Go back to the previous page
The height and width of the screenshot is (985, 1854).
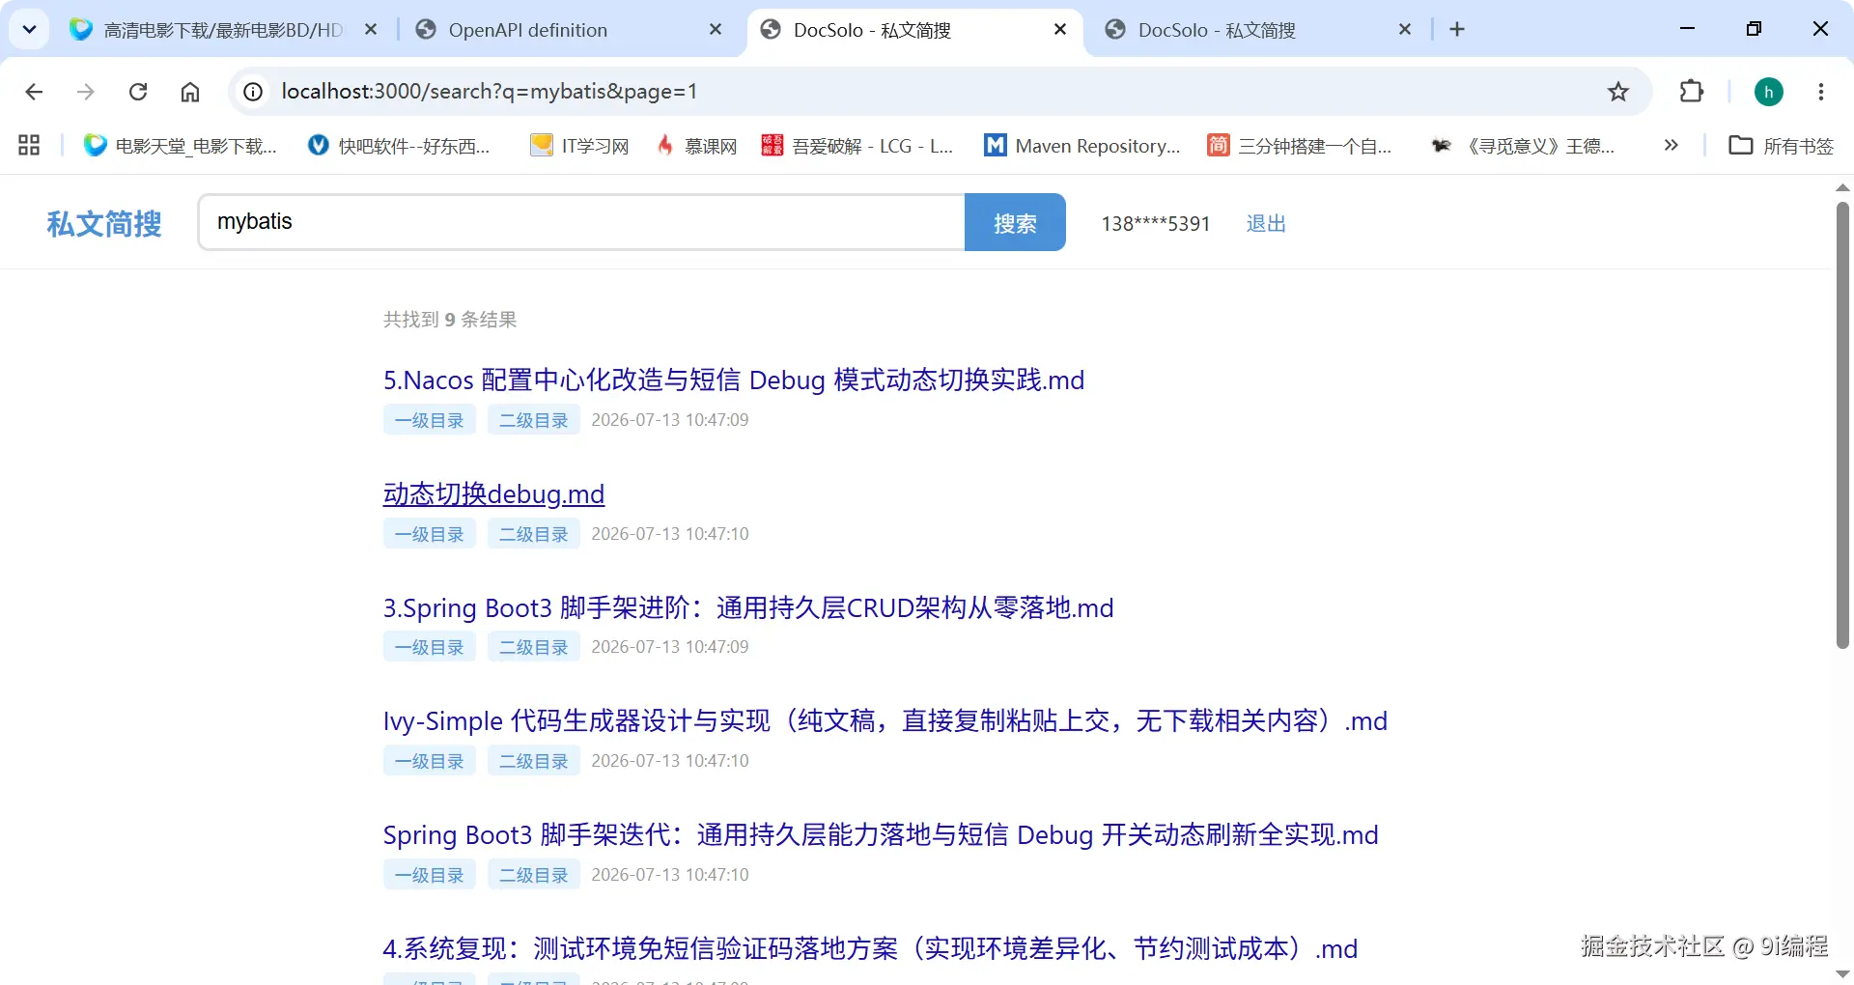[34, 92]
